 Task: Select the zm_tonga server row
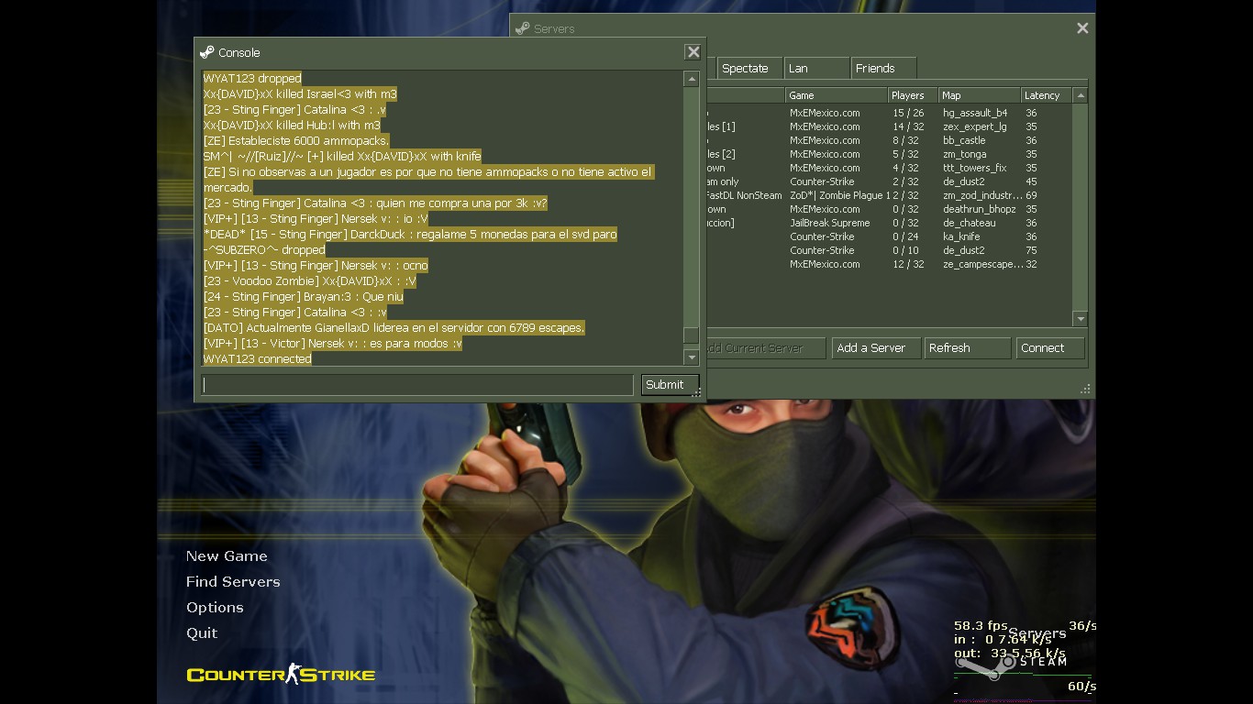888,154
